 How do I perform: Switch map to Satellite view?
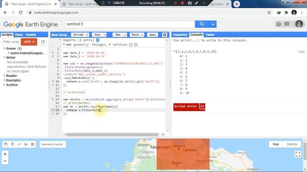point(292,144)
